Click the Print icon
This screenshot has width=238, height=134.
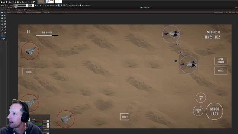pos(10,3)
